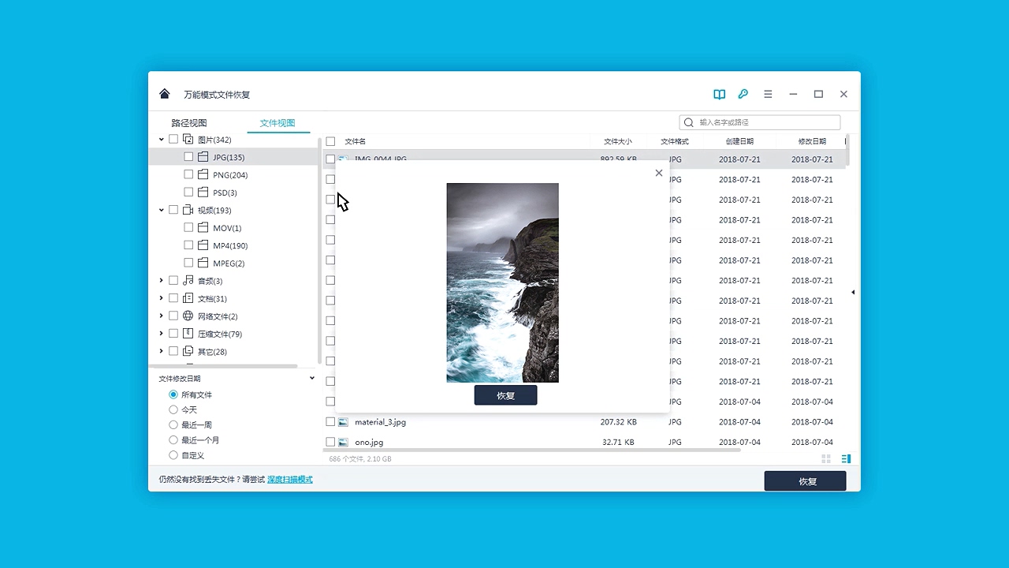This screenshot has width=1009, height=568.
Task: Expand the 压缩文件(79) tree node
Action: click(x=162, y=334)
